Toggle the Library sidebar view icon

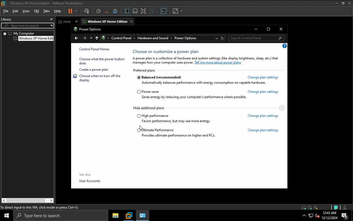coord(127,11)
